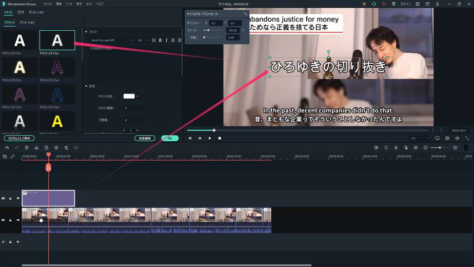474x267 pixels.
Task: Add a marker with the shield icon
Action: [386, 148]
